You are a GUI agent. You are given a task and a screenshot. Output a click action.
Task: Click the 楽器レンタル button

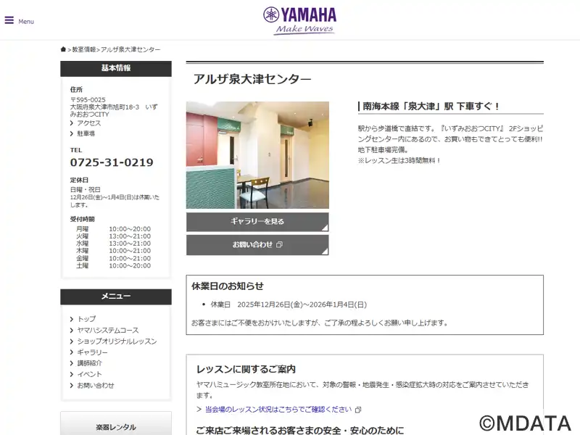[116, 423]
